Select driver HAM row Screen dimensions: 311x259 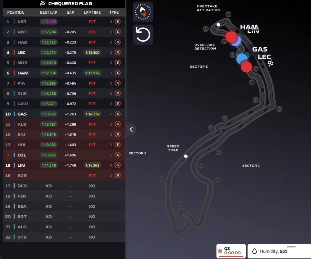(x=64, y=73)
